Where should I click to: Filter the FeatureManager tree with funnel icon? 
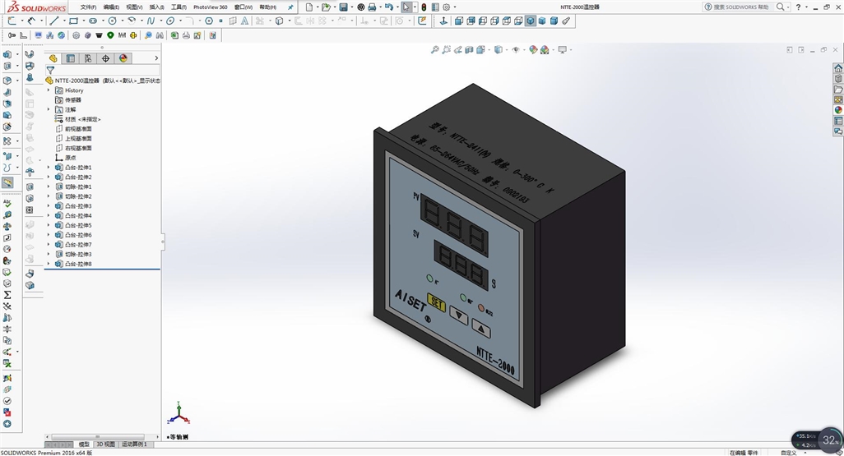pos(50,70)
